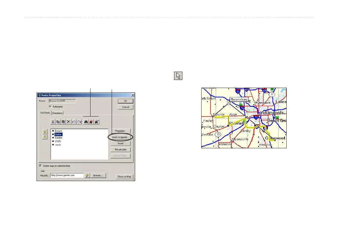Click the Delete X icon
The image size is (338, 247).
pos(68,122)
